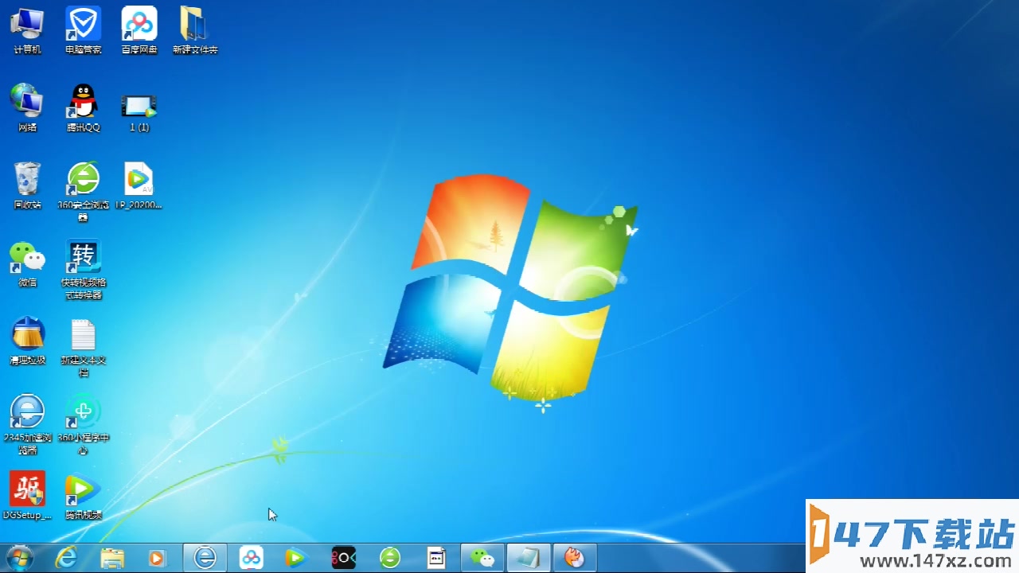Image resolution: width=1019 pixels, height=573 pixels.
Task: Open Internet Explorer from the taskbar
Action: pyautogui.click(x=67, y=558)
